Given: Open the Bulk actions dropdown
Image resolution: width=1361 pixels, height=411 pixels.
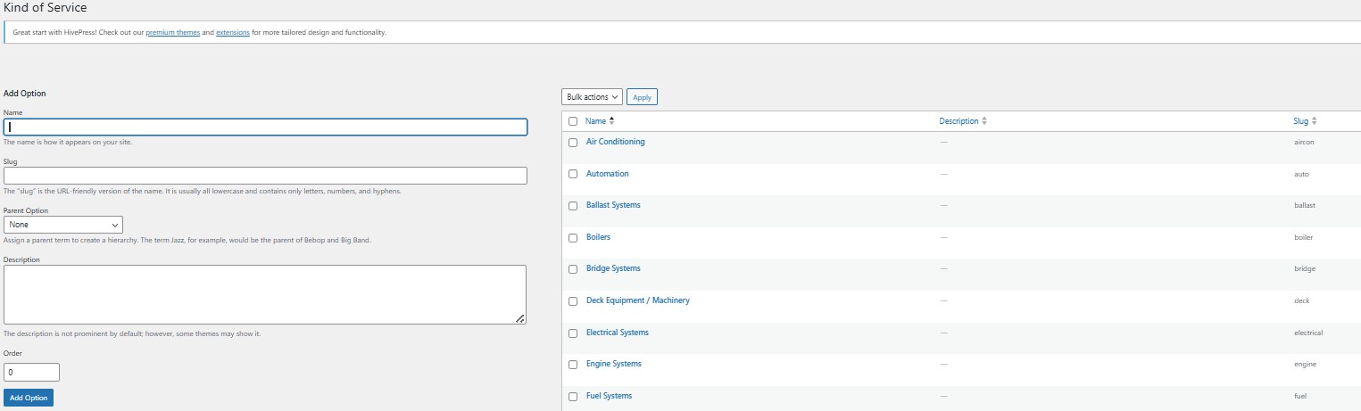Looking at the screenshot, I should tap(592, 97).
